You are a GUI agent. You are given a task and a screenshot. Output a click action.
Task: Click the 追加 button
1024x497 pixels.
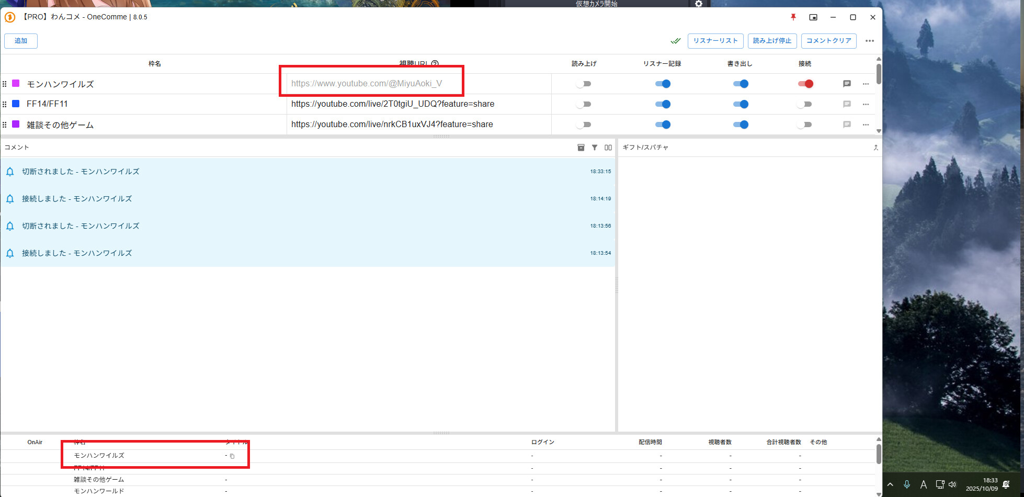pyautogui.click(x=21, y=41)
